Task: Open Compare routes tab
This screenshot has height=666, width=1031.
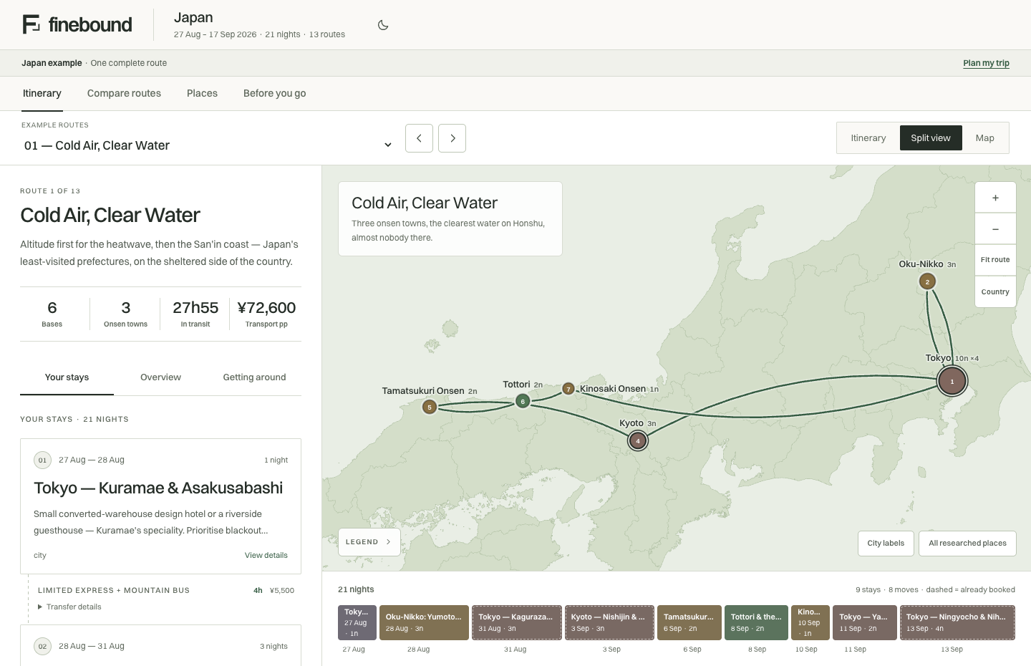Action: [124, 94]
